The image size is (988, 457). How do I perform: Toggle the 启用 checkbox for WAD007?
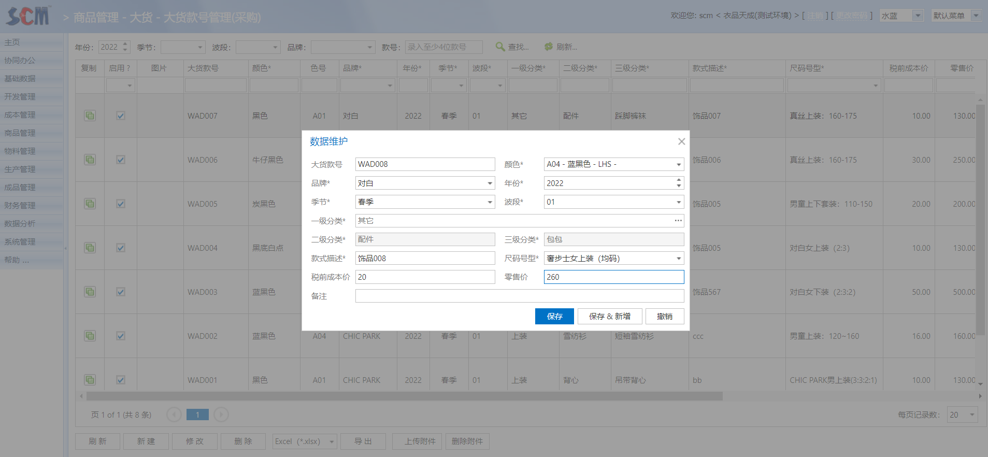[x=121, y=116]
